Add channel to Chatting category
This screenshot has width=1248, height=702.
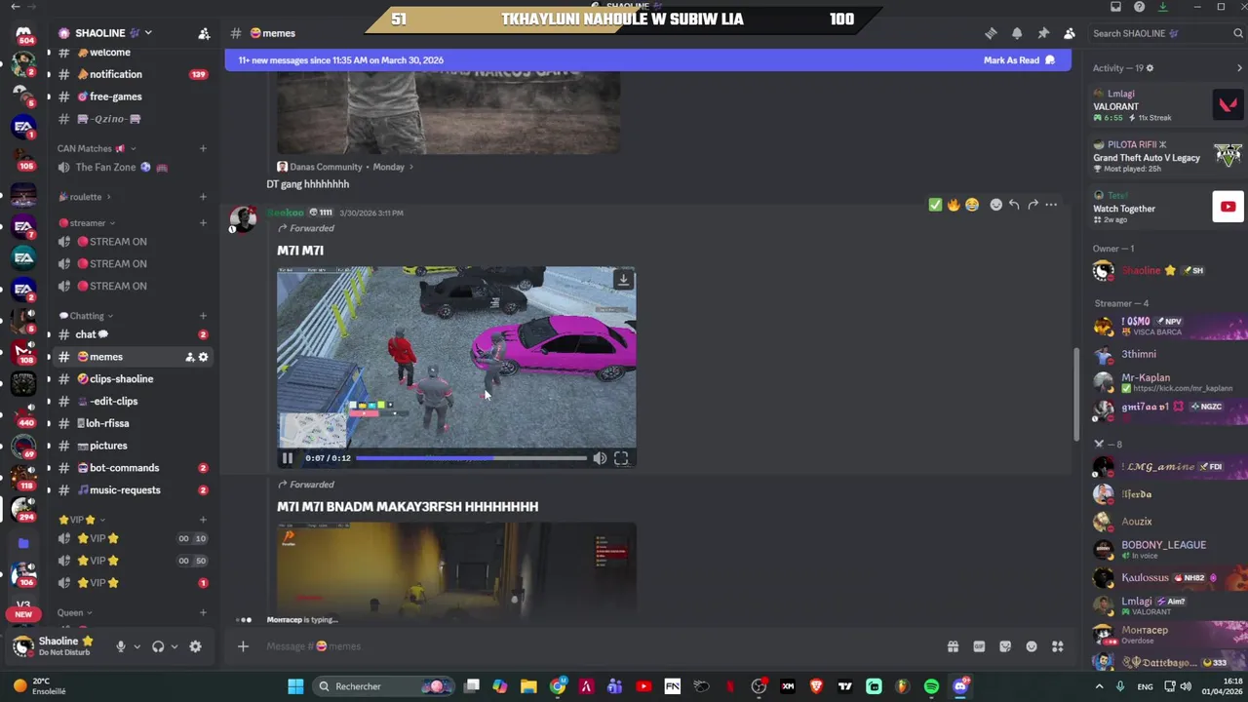(x=203, y=316)
